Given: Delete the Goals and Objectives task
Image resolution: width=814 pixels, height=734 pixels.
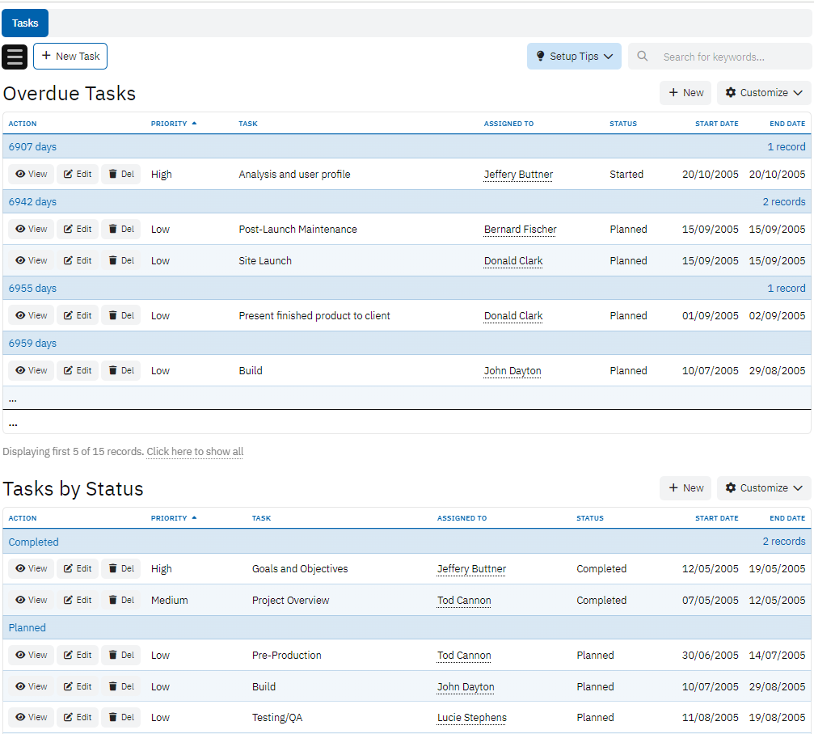Looking at the screenshot, I should (121, 569).
